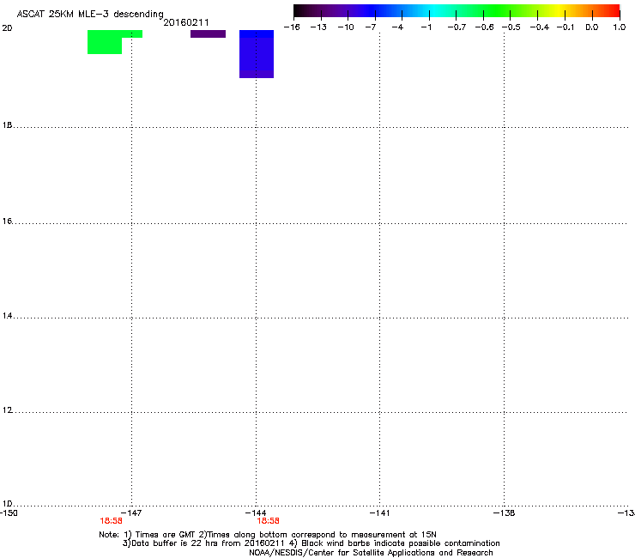Click the -13 color scale label

point(318,27)
